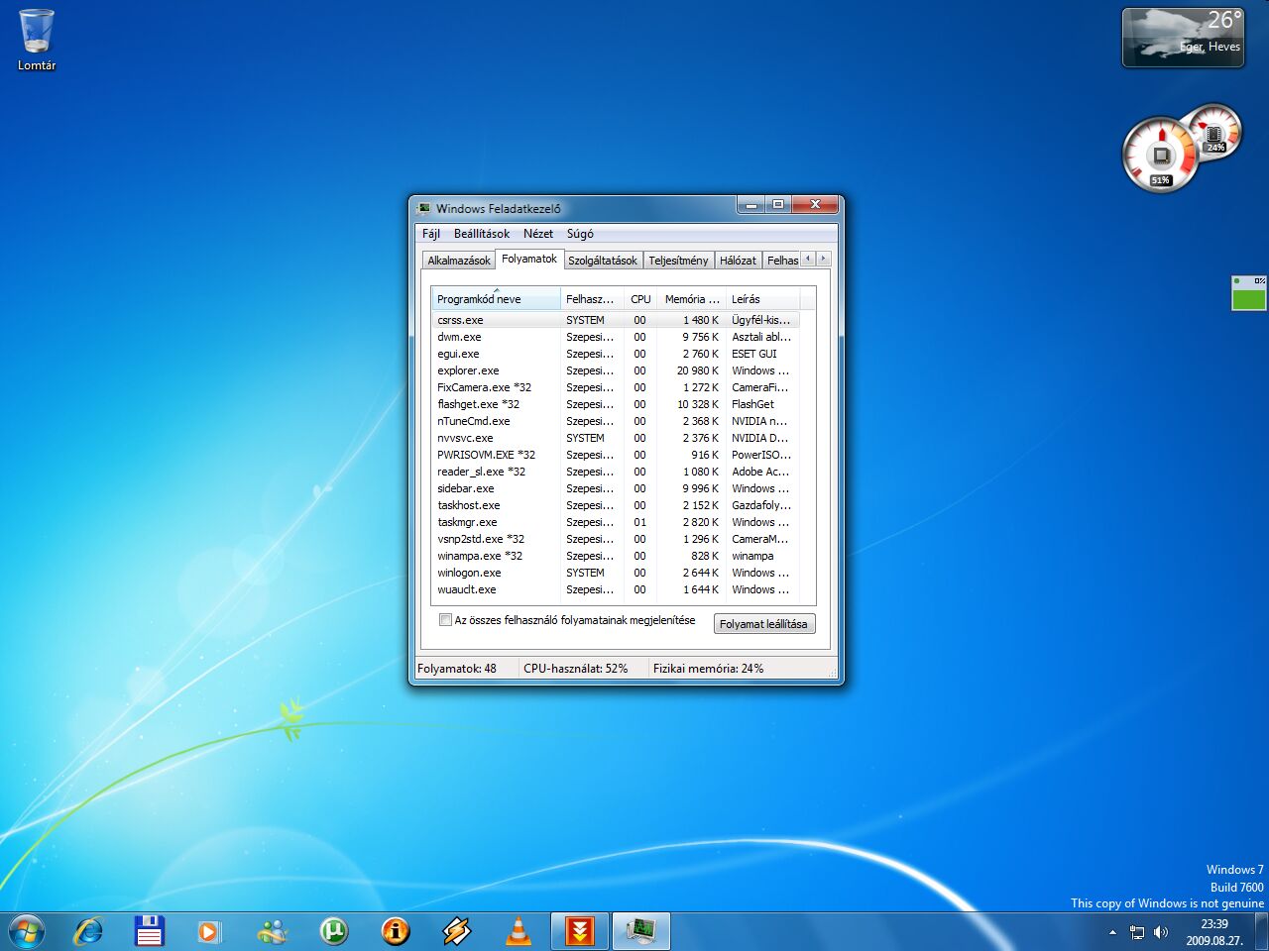Launch Windows Media Player from taskbar
The width and height of the screenshot is (1269, 951).
tap(209, 931)
